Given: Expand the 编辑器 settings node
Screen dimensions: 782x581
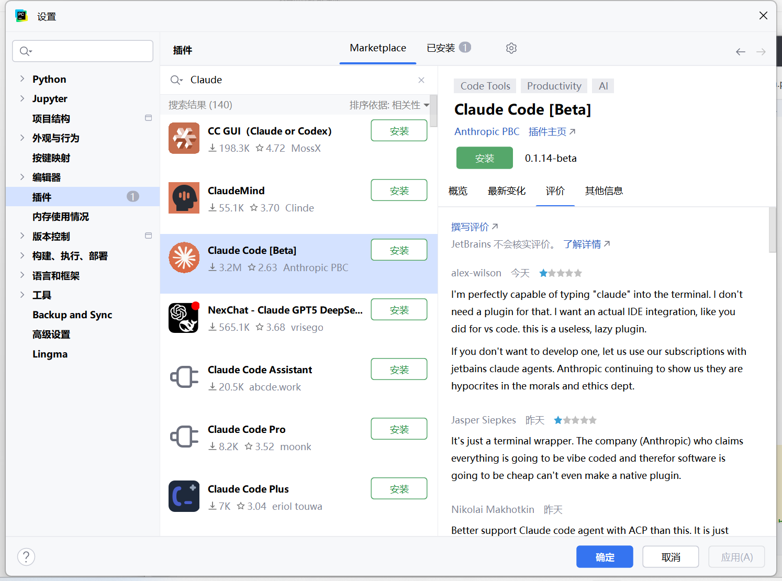Looking at the screenshot, I should point(22,177).
